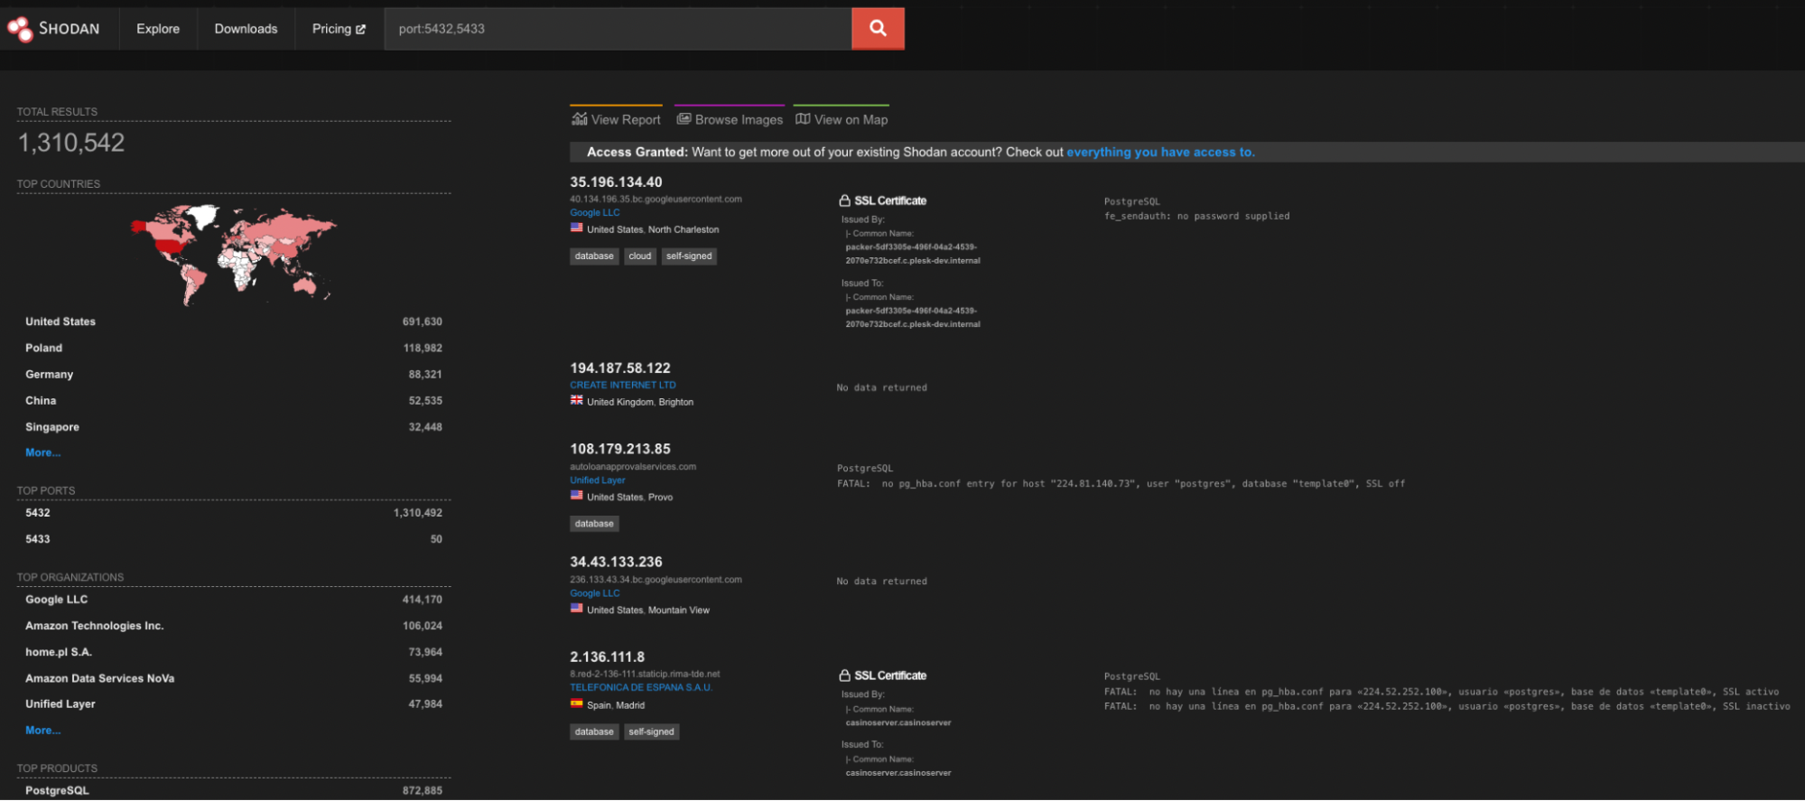Click the external link icon beside Pricing
The height and width of the screenshot is (801, 1805).
(361, 29)
